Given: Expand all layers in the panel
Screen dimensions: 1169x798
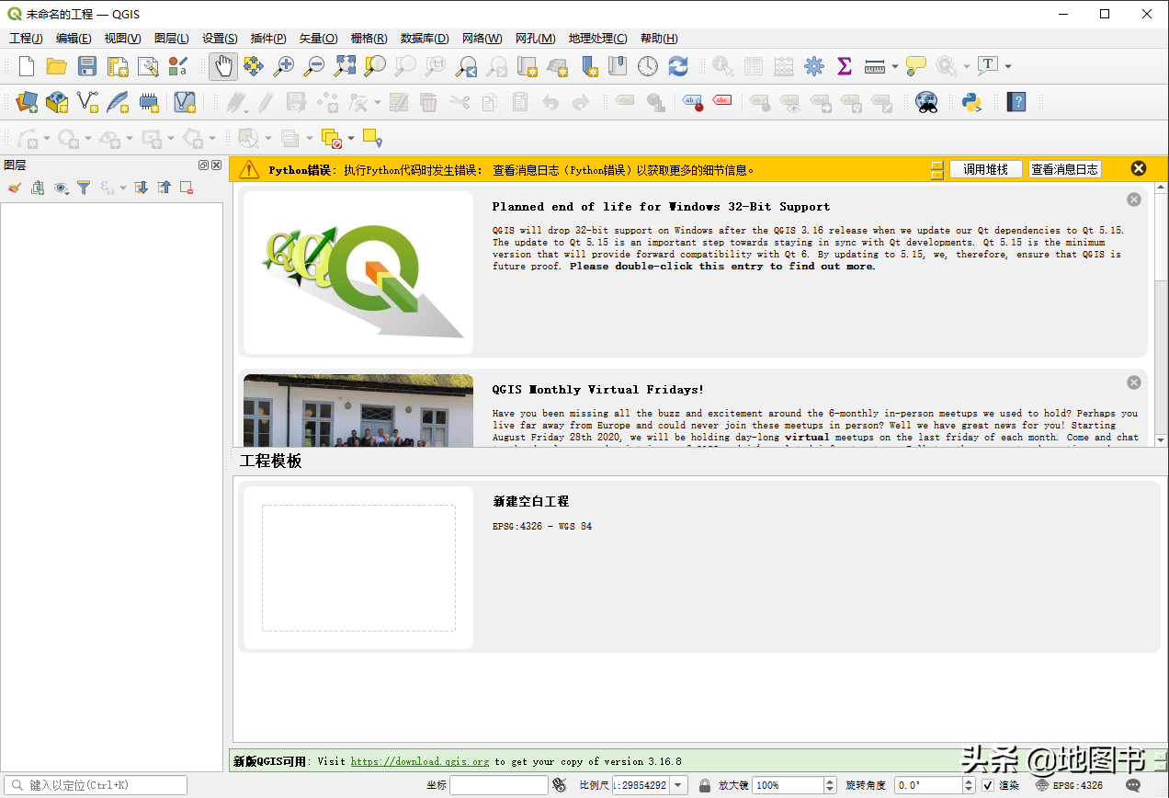Looking at the screenshot, I should tap(141, 188).
